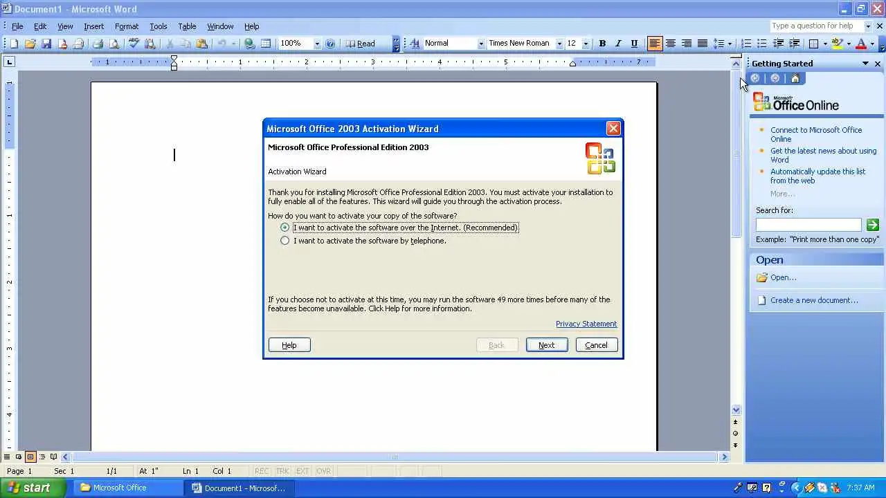The image size is (886, 498).
Task: Open the Font Color dropdown arrow
Action: (x=871, y=44)
